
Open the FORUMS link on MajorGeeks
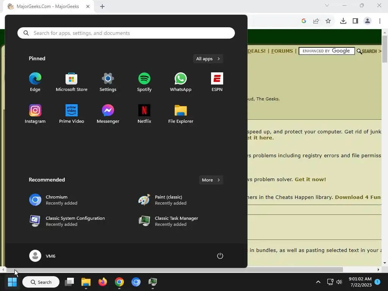[x=282, y=51]
